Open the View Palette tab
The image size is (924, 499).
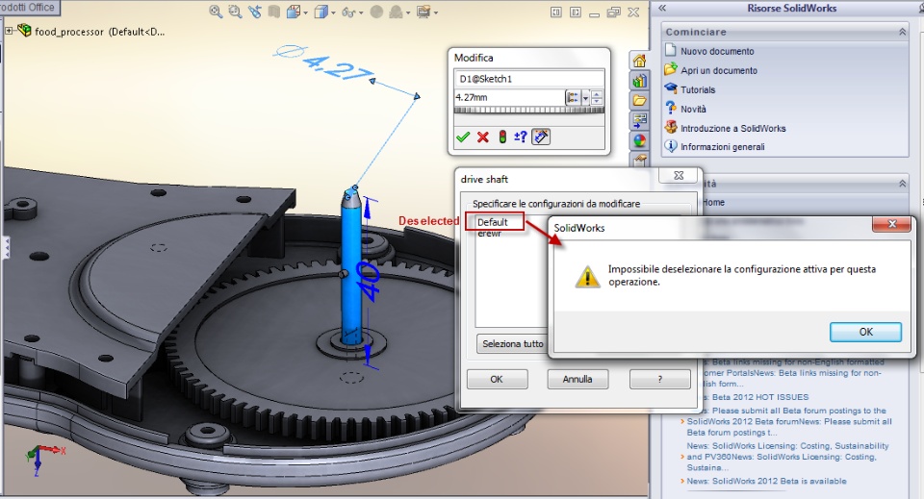pyautogui.click(x=639, y=120)
